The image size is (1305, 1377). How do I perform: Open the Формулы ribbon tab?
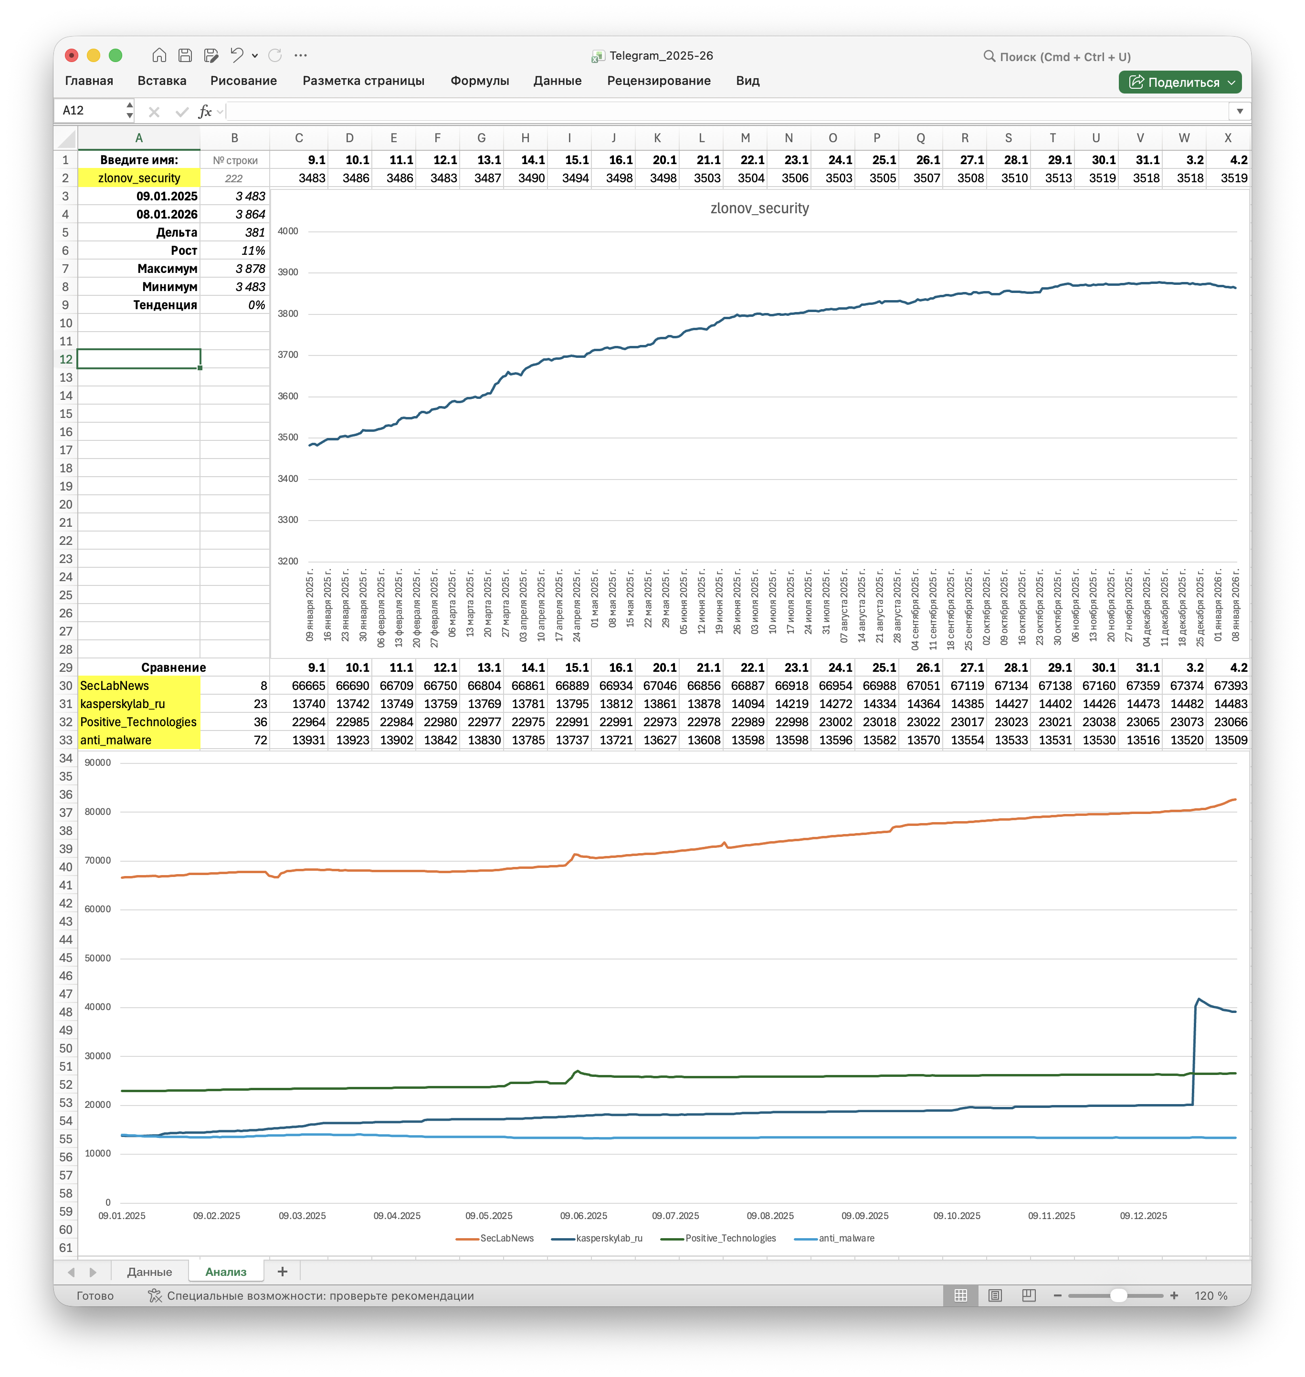479,81
